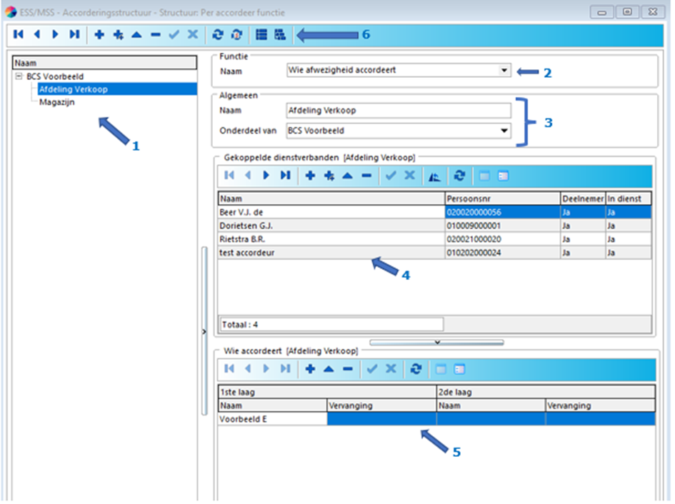Click the refresh icon in main toolbar
This screenshot has height=504, width=675.
coord(217,34)
